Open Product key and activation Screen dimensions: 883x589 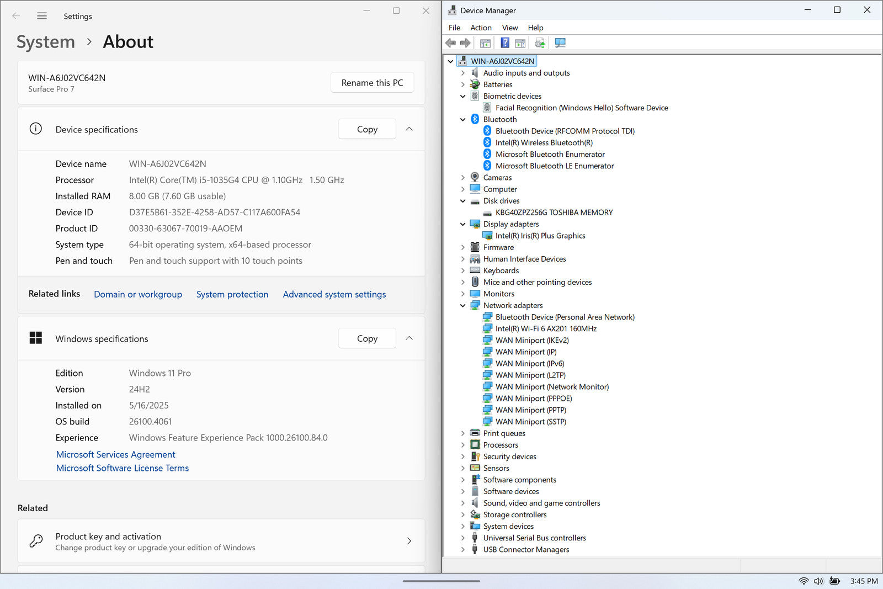[x=221, y=541]
